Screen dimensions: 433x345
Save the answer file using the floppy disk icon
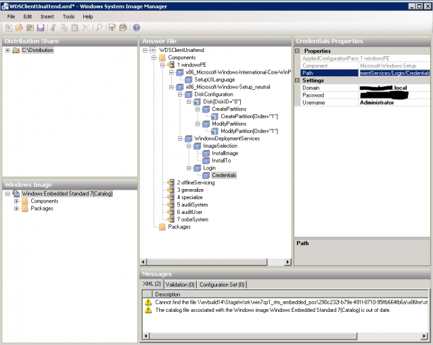click(x=41, y=28)
